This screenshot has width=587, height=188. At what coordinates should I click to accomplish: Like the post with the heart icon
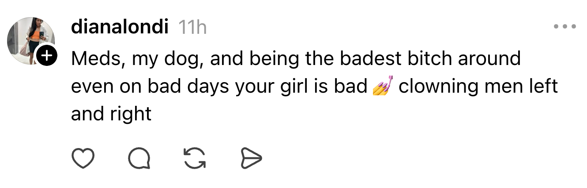tap(83, 158)
